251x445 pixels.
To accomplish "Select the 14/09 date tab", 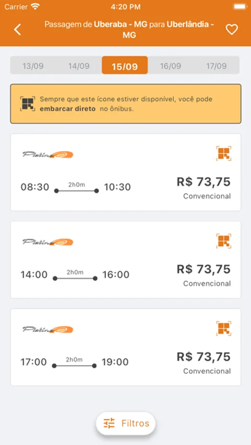I will [x=79, y=66].
